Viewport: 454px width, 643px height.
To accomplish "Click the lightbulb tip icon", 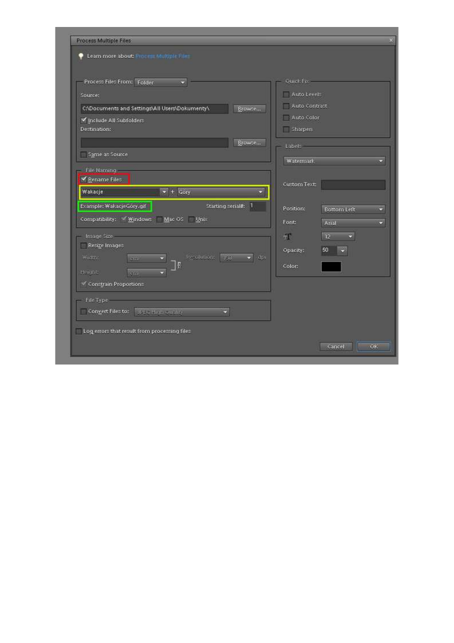I will (80, 56).
